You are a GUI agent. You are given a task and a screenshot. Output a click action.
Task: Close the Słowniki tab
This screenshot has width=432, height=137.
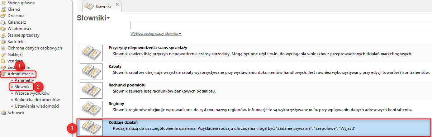(x=117, y=5)
